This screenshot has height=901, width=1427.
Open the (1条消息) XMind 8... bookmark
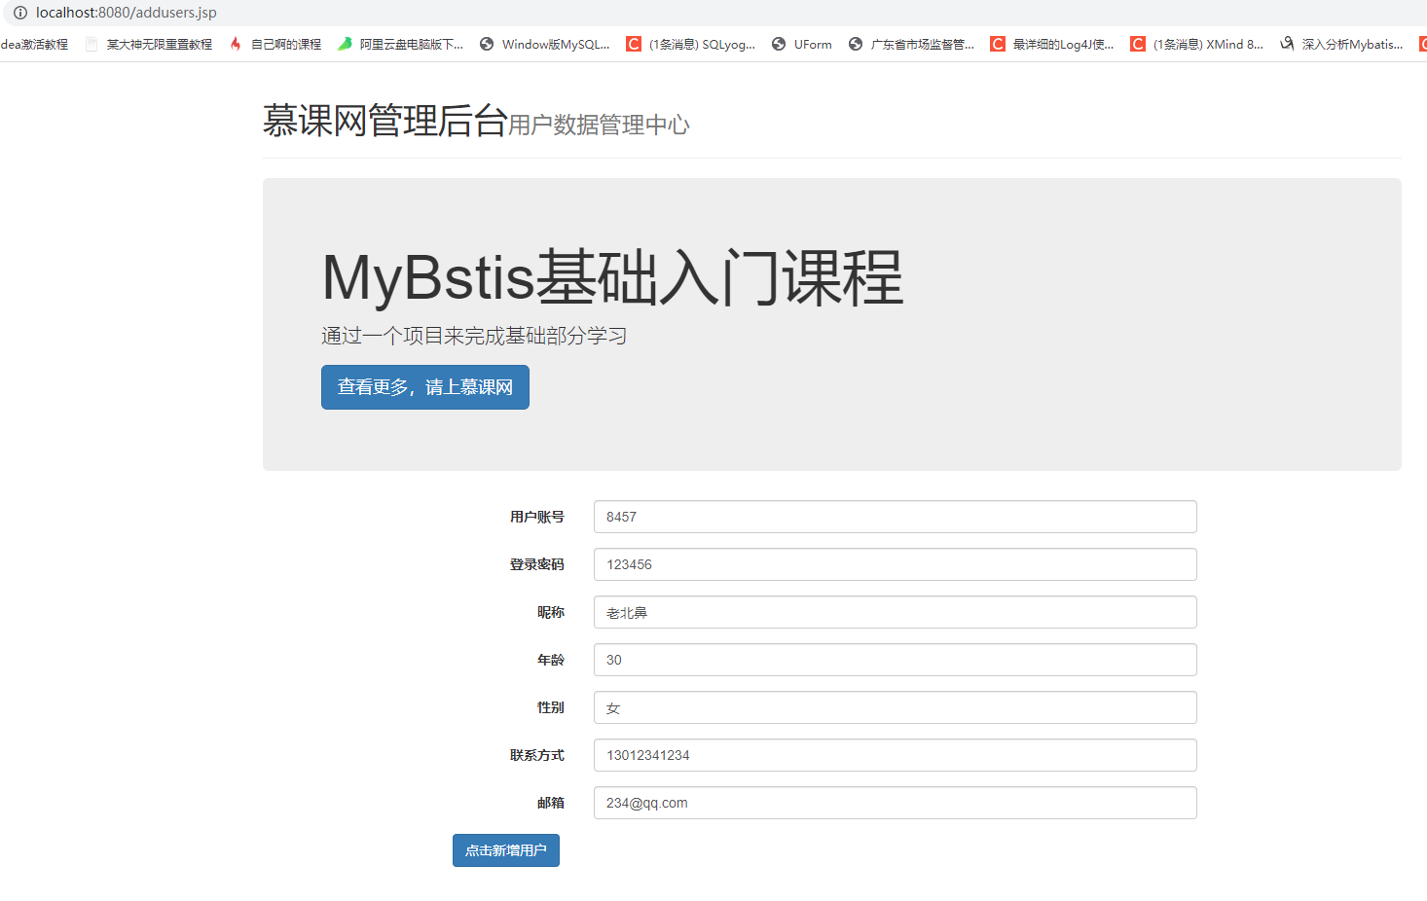click(1197, 44)
